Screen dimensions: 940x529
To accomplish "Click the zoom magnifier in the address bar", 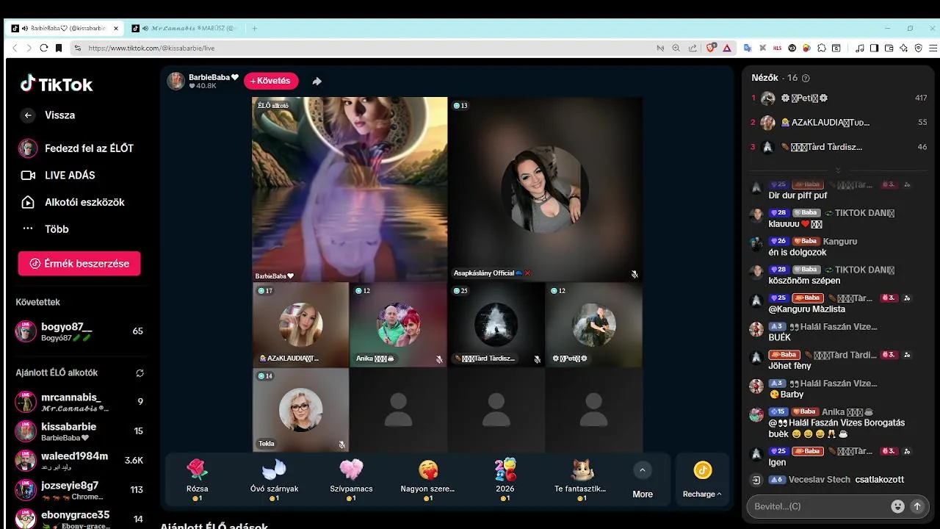I will [676, 48].
